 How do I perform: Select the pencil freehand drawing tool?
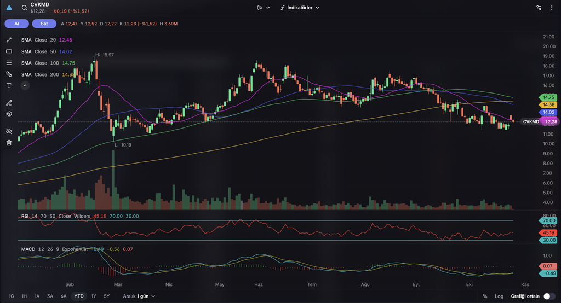[x=9, y=103]
